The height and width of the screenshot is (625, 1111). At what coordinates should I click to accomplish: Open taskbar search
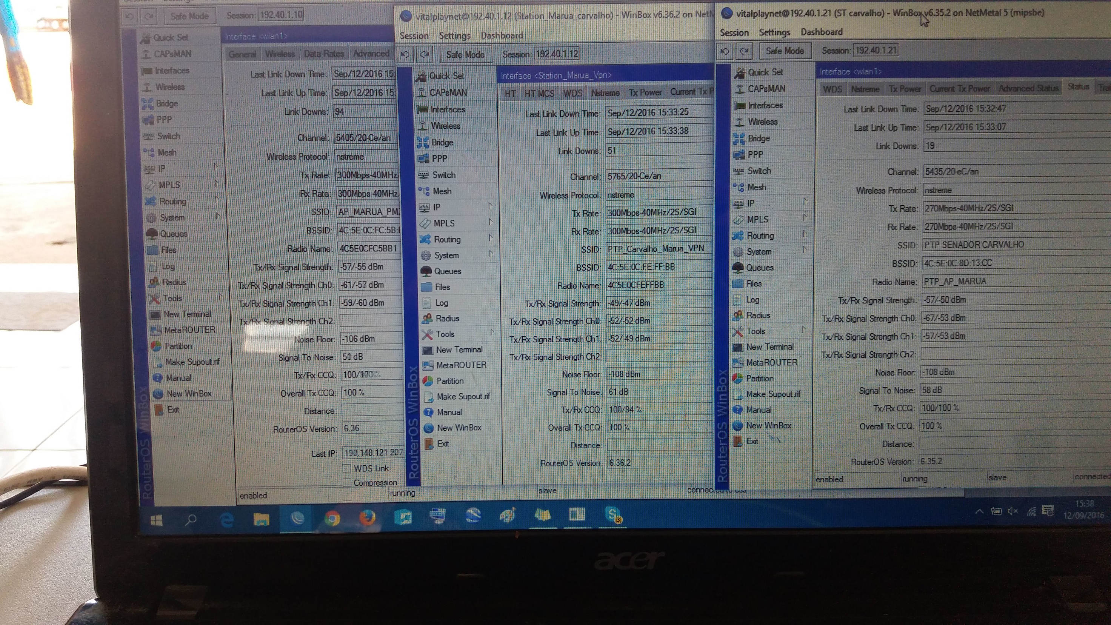tap(191, 520)
